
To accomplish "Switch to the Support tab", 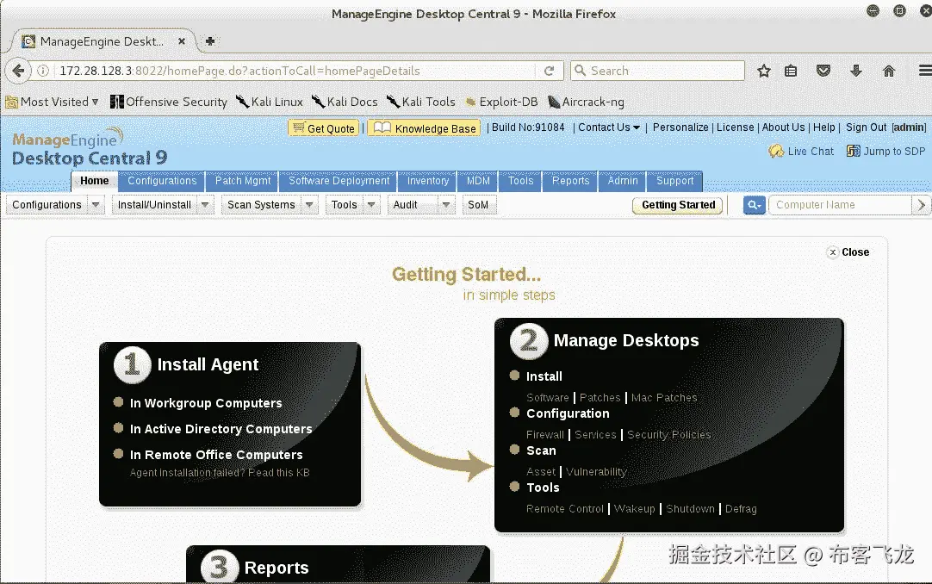I will tap(674, 181).
